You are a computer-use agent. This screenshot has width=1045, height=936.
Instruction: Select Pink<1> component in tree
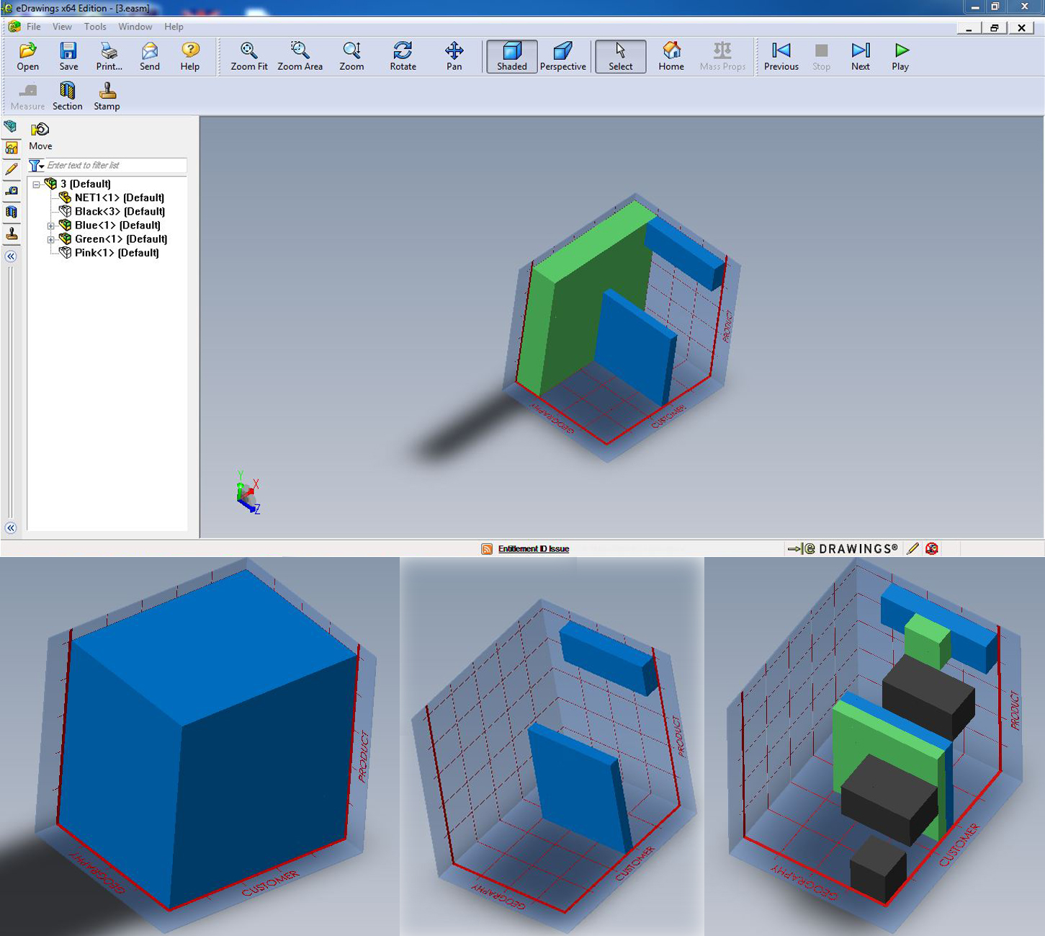(116, 253)
